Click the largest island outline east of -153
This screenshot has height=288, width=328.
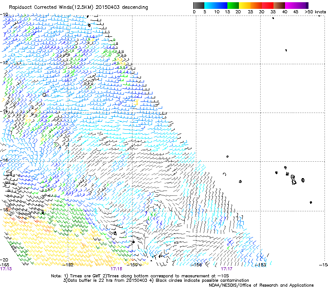[x=293, y=180]
